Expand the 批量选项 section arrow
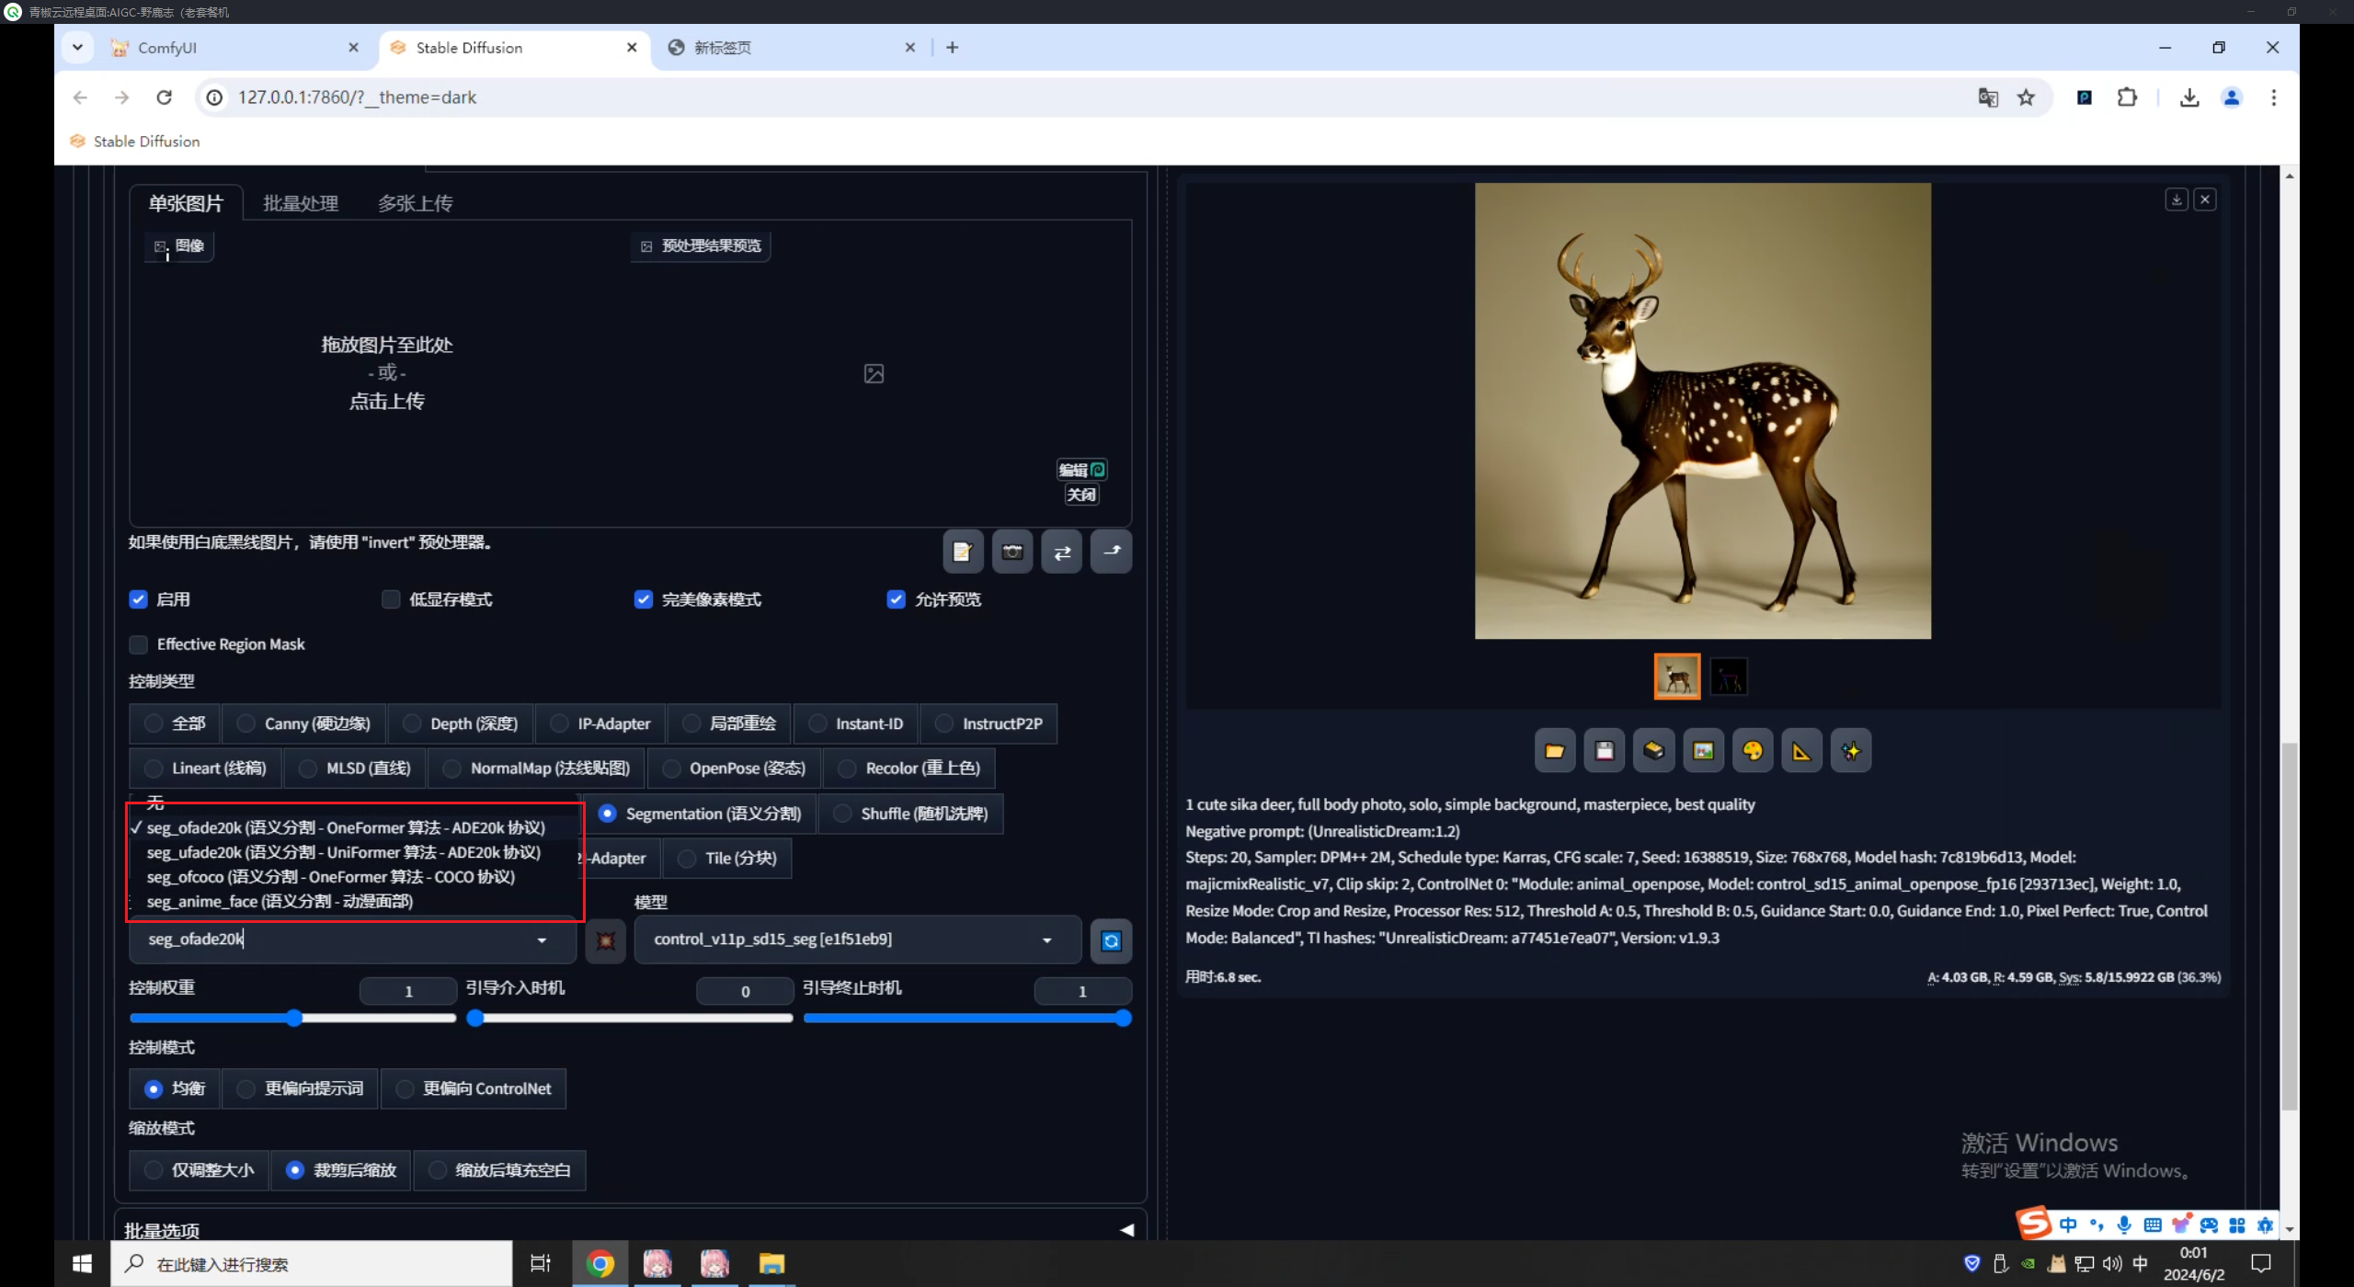Screen dimensions: 2354x1287 point(1126,1230)
